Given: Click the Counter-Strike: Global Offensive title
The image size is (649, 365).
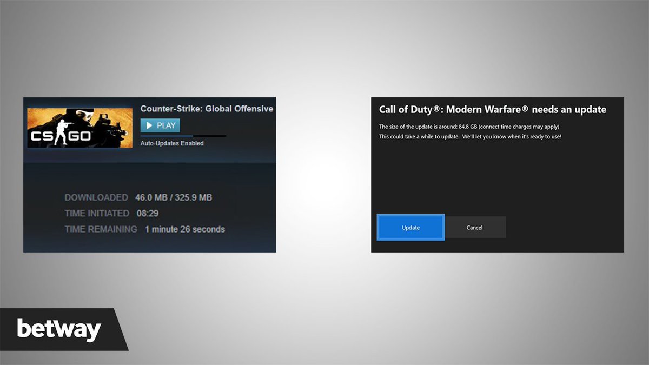Looking at the screenshot, I should click(207, 109).
